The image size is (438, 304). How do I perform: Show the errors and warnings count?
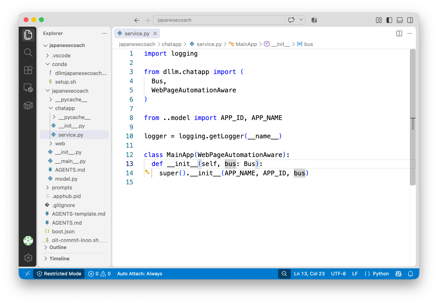(x=99, y=274)
